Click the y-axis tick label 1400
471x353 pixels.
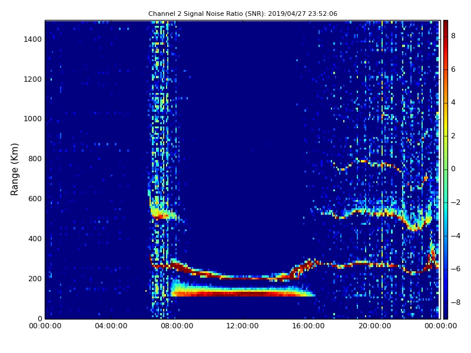[33, 39]
